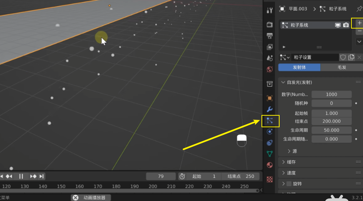
Task: Edit the particle number 1000 field
Action: 331,94
